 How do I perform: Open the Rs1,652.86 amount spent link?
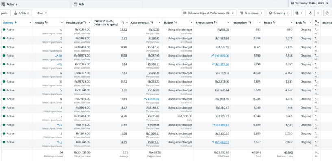point(222,64)
